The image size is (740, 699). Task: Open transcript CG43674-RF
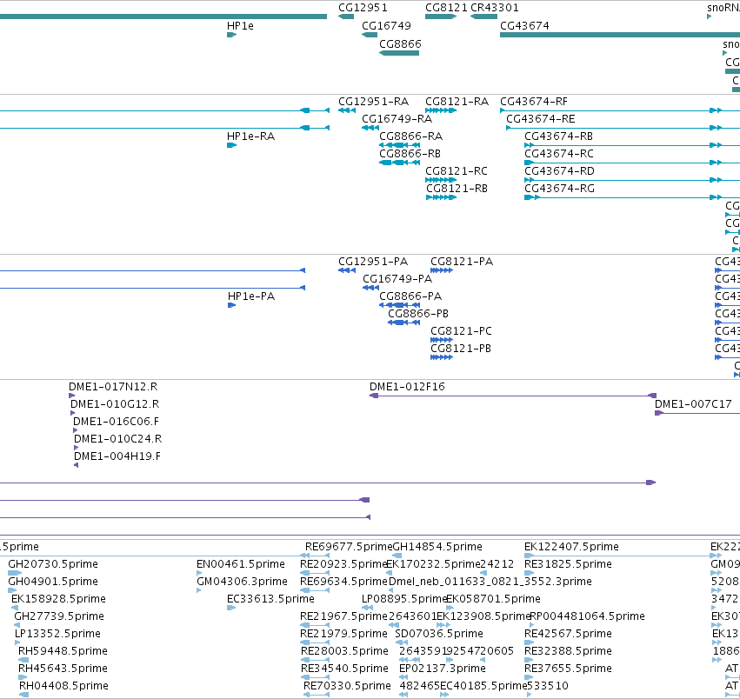[x=533, y=102]
